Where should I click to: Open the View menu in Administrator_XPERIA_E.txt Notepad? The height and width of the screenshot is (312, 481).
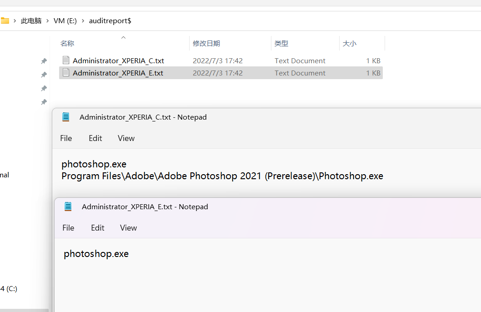tap(128, 227)
